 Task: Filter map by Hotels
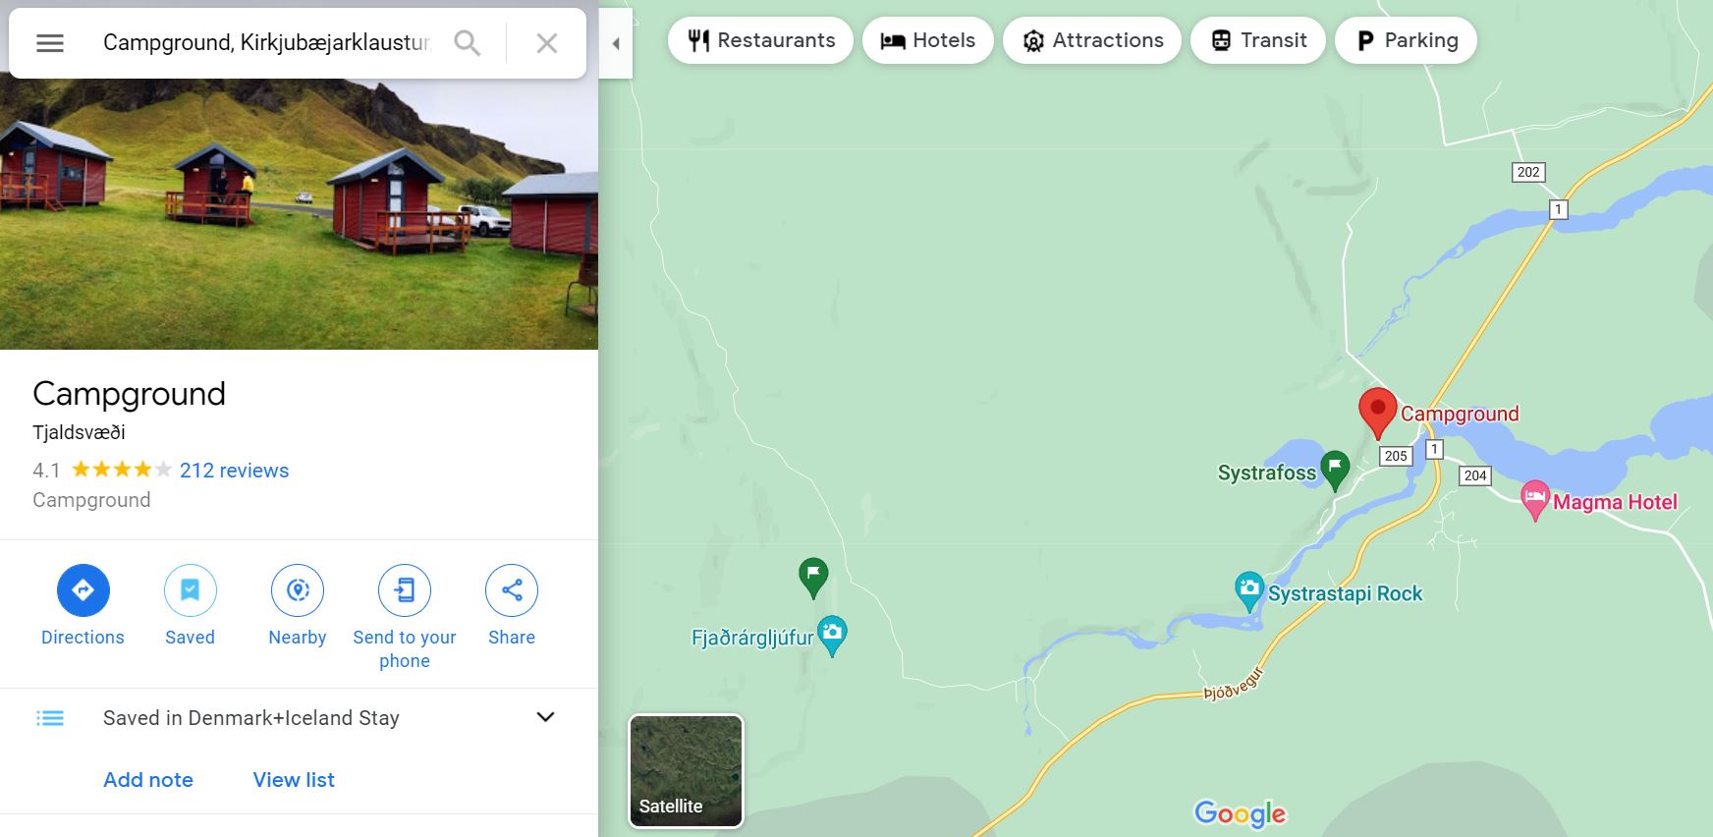point(927,40)
